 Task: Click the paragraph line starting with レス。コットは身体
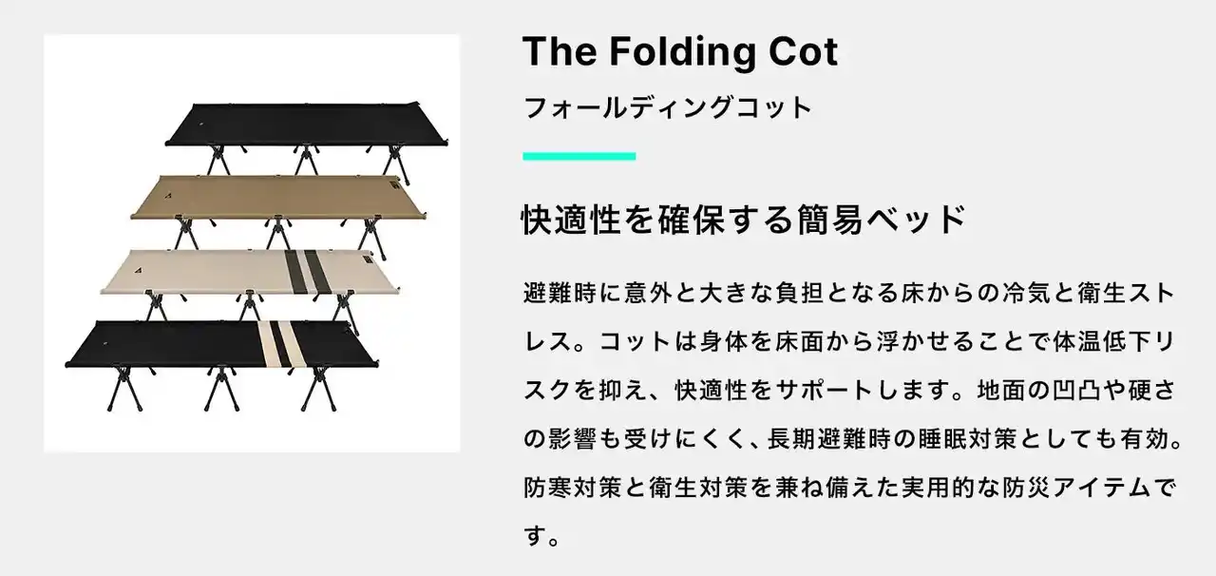(849, 340)
